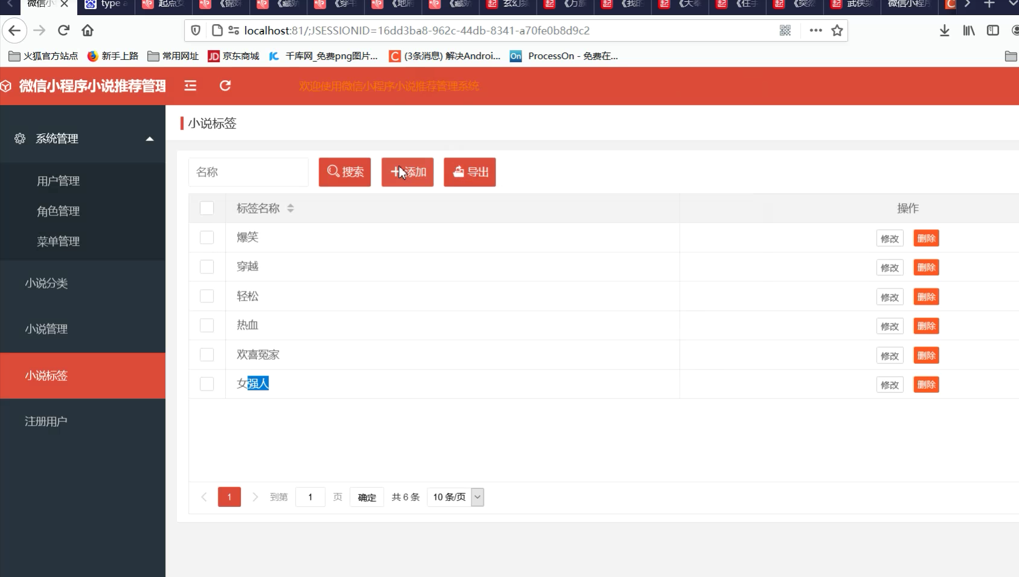Check the box for 女强人 row
This screenshot has height=577, width=1019.
(x=206, y=384)
